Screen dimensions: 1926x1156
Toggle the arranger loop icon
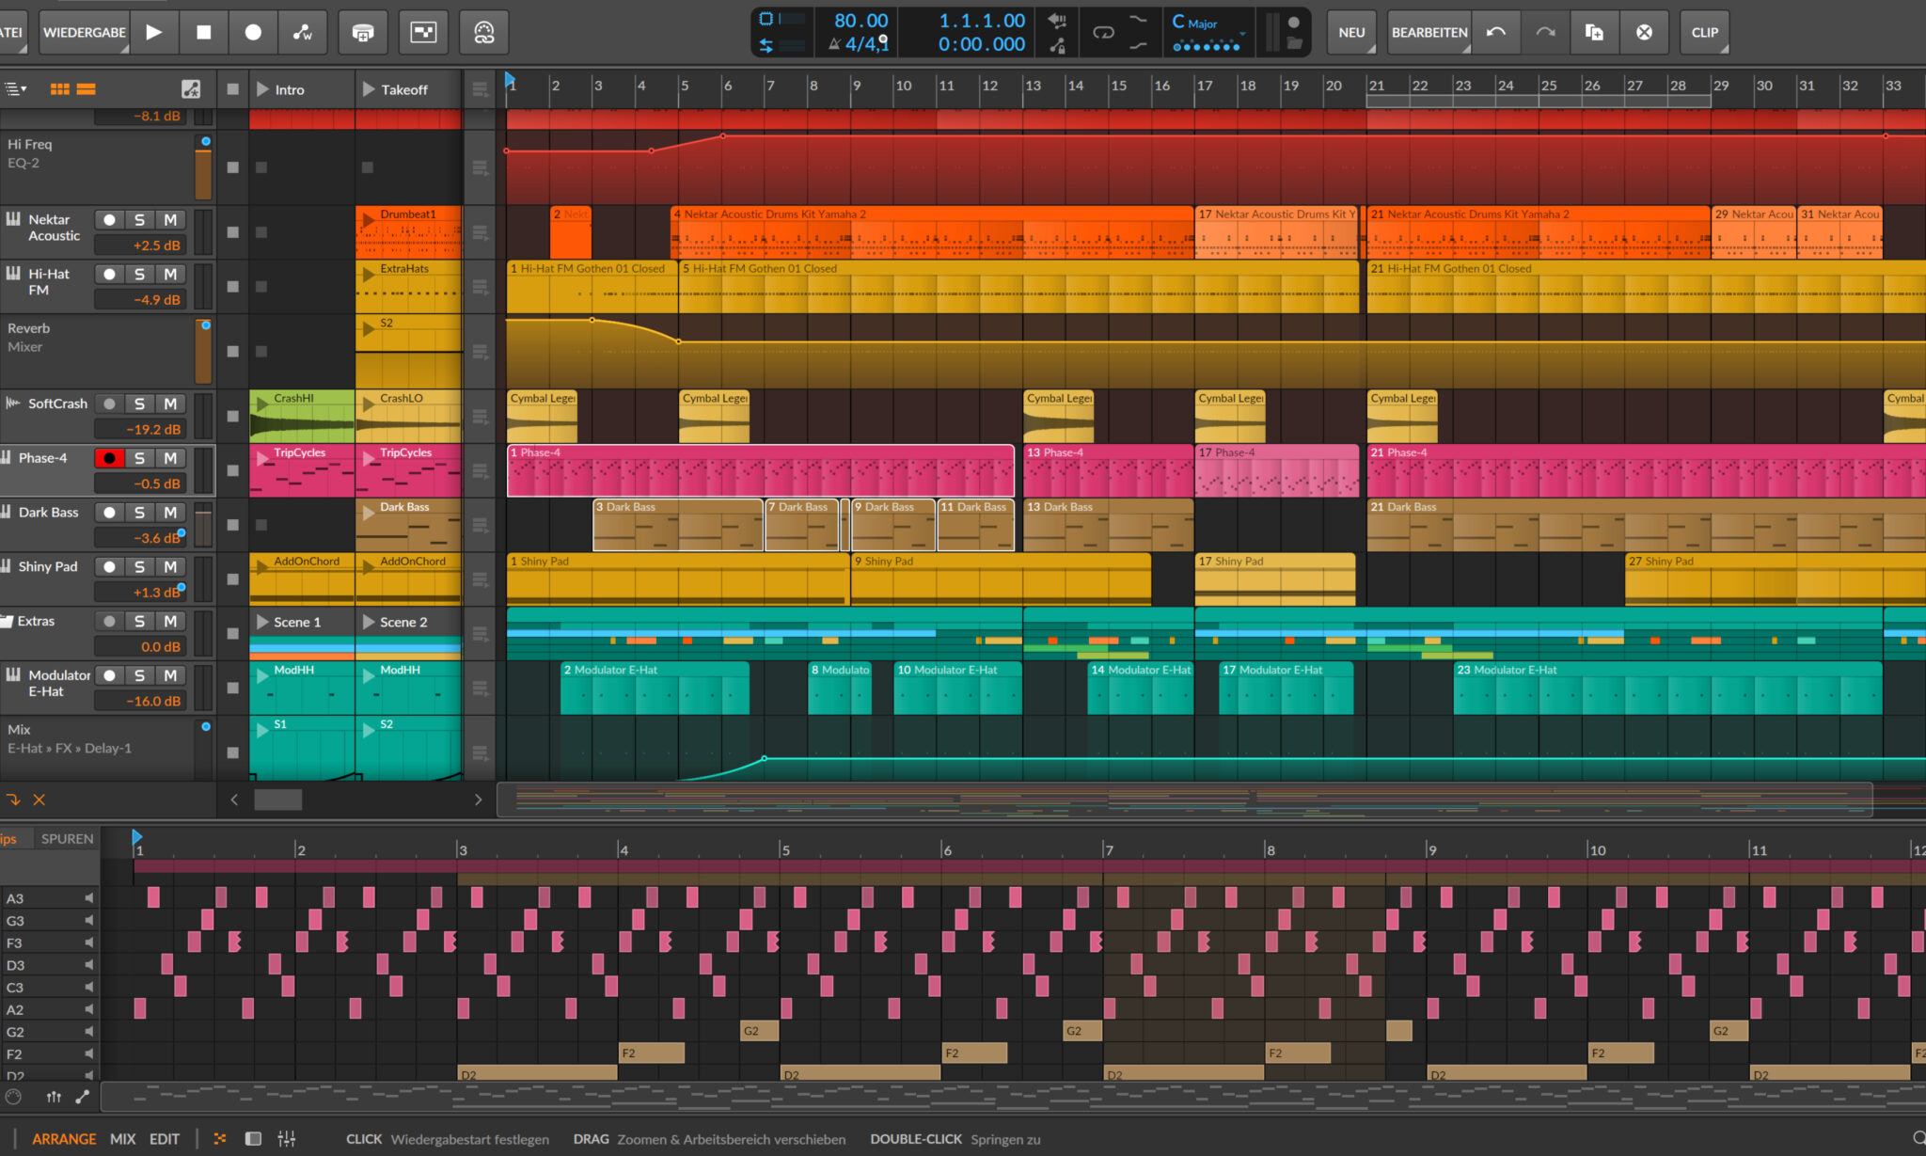click(1103, 32)
